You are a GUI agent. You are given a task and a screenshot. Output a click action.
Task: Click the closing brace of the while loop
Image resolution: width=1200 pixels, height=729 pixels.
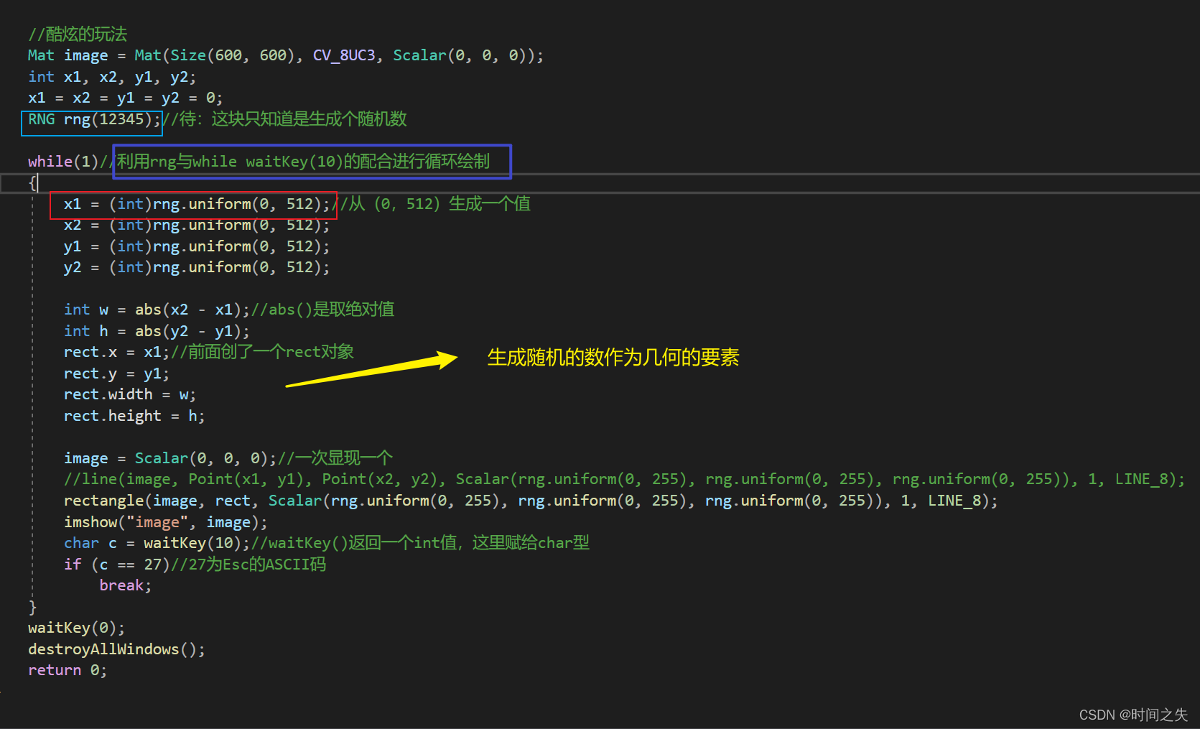32,607
